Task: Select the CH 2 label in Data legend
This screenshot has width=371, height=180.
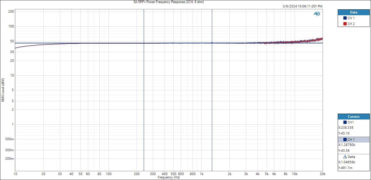Action: (x=351, y=24)
